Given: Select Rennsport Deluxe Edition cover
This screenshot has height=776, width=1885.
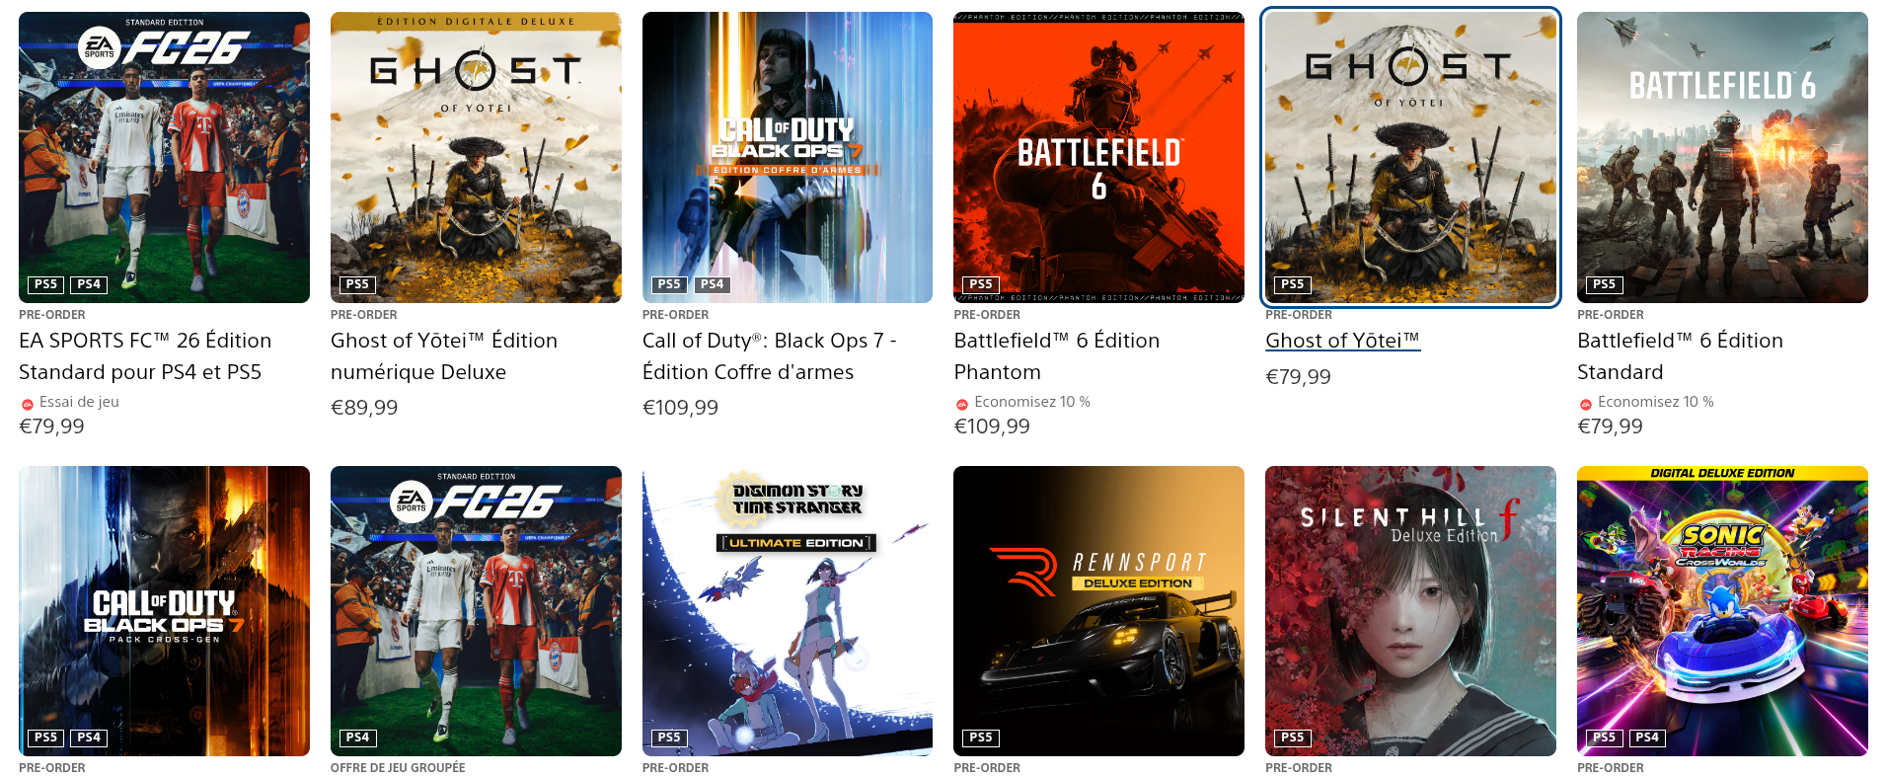Looking at the screenshot, I should [x=1098, y=611].
